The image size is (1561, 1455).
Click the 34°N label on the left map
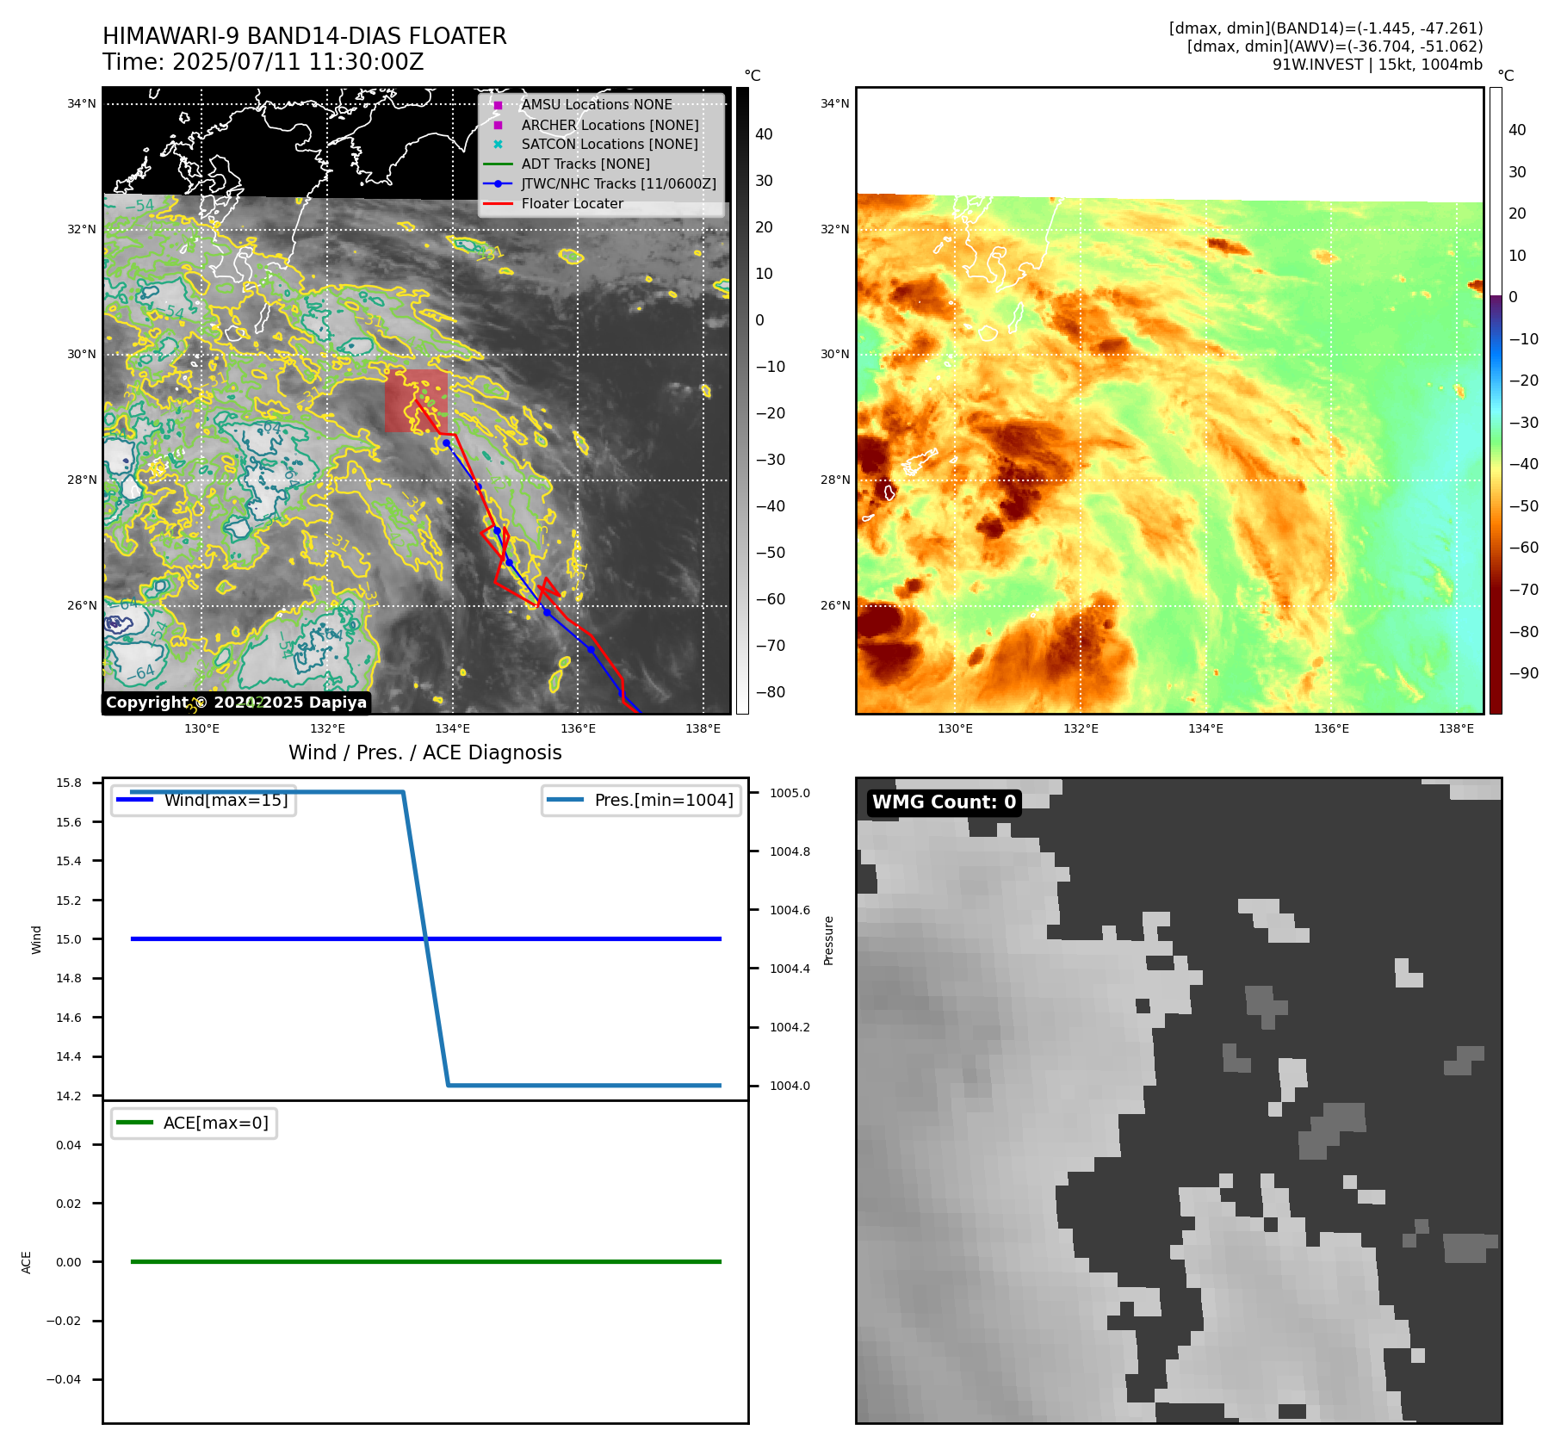[x=82, y=104]
